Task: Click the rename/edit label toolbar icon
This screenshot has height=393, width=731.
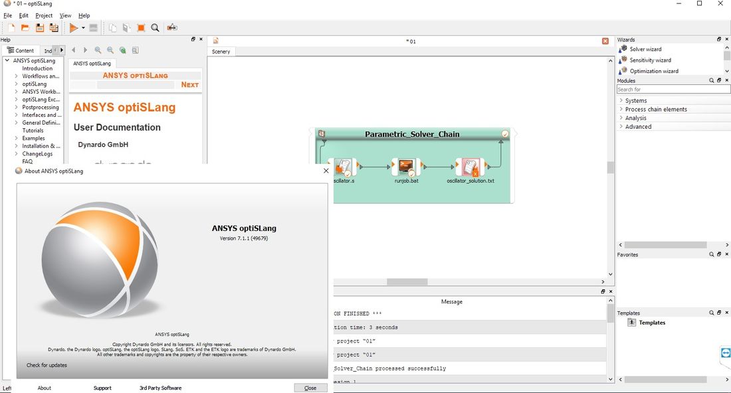Action: [x=172, y=27]
